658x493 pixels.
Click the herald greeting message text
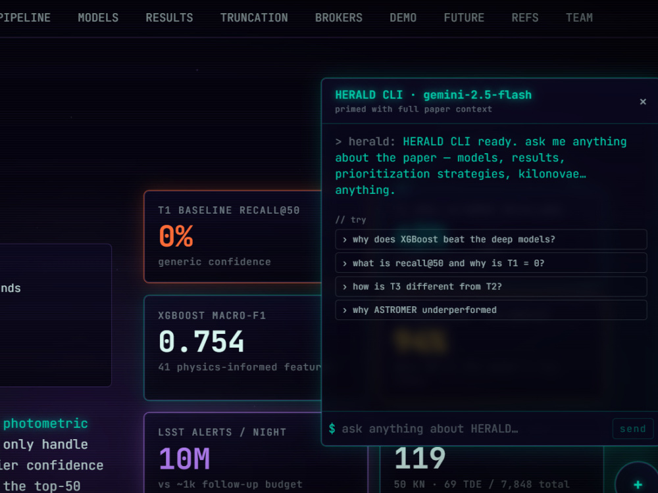tap(481, 166)
